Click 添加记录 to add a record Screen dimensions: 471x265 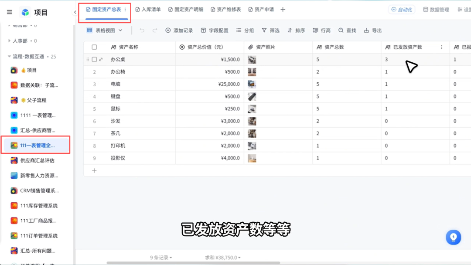[x=179, y=31]
